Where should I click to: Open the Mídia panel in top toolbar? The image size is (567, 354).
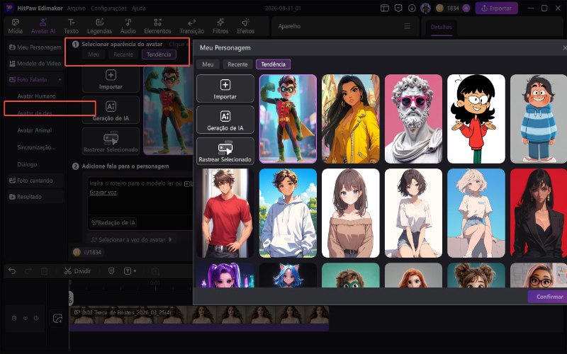pyautogui.click(x=15, y=27)
